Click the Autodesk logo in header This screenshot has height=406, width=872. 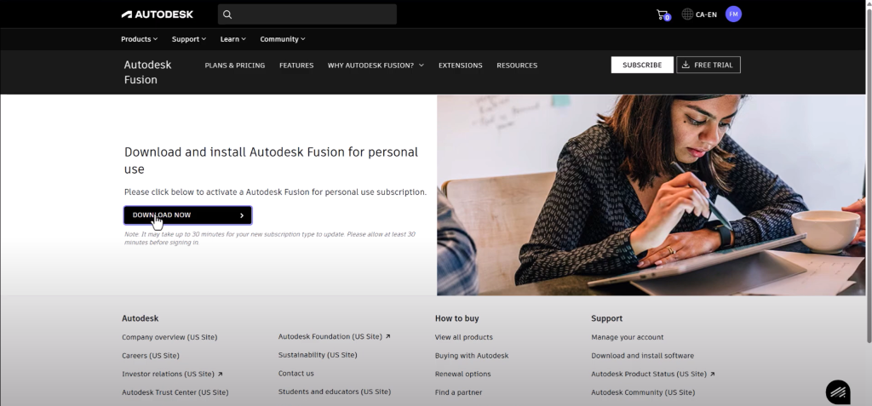tap(157, 14)
